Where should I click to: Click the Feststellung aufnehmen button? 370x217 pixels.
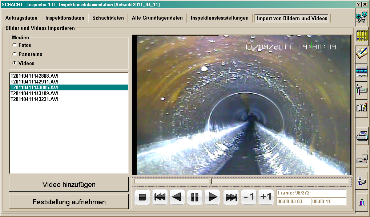click(x=68, y=201)
